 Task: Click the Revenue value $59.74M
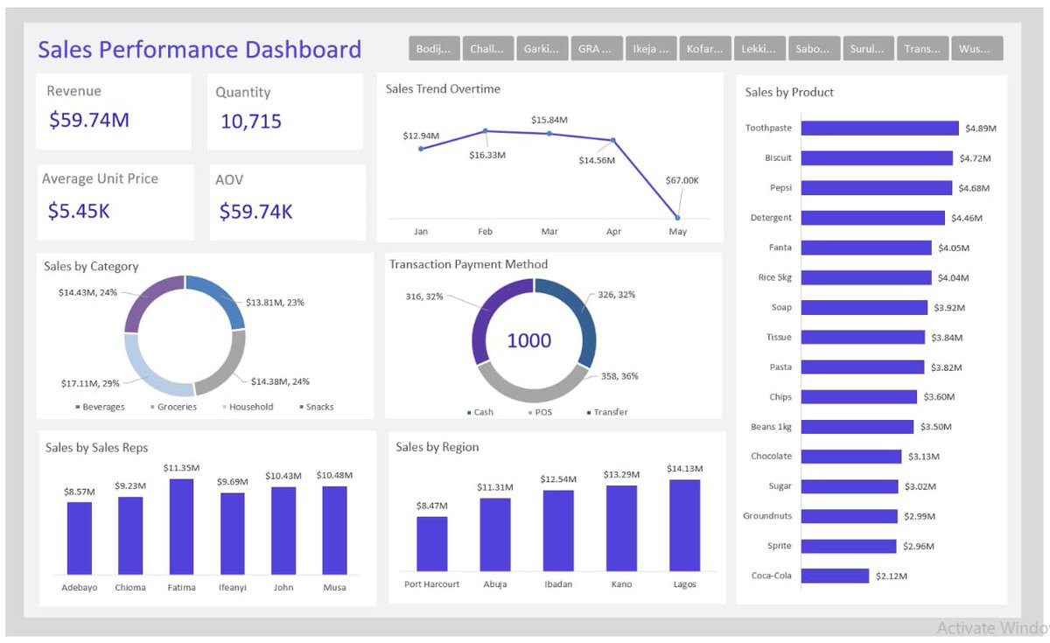(x=89, y=120)
